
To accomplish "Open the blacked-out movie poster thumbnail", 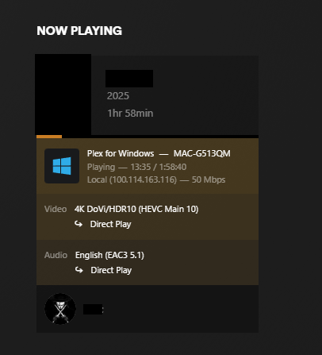I will (63, 95).
